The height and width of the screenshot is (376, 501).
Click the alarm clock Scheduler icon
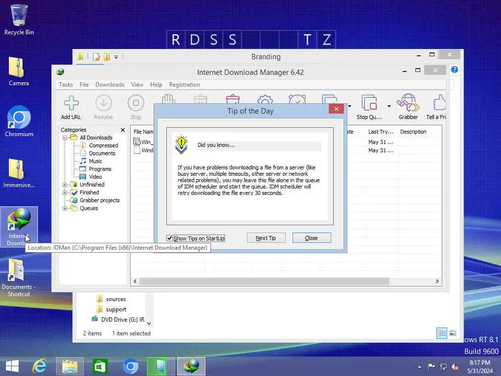tap(297, 99)
